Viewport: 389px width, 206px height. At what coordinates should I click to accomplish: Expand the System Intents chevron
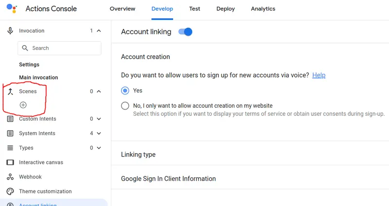pos(99,133)
